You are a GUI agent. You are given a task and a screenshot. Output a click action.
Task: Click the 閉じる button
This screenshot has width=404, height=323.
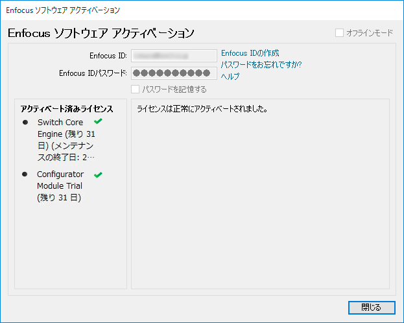point(372,307)
